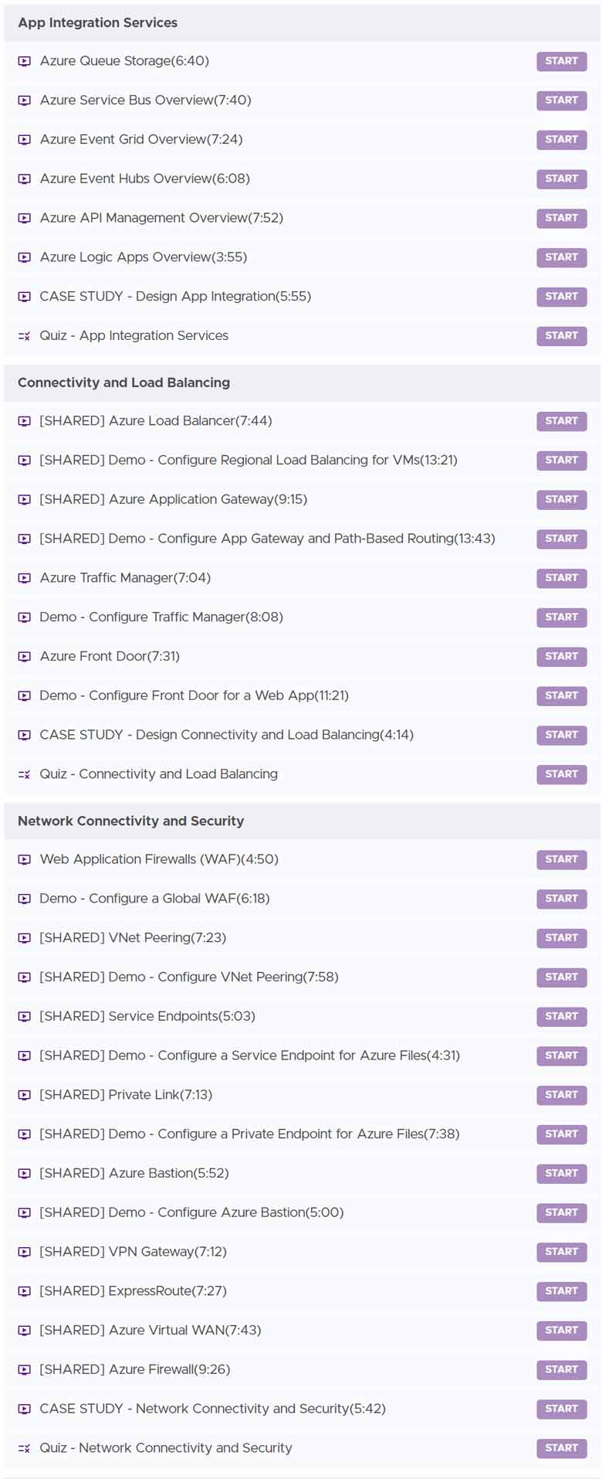Start Demo - Configure Regional Load Balancing for VMs
Viewport: 602px width, 1479px height.
(x=562, y=461)
